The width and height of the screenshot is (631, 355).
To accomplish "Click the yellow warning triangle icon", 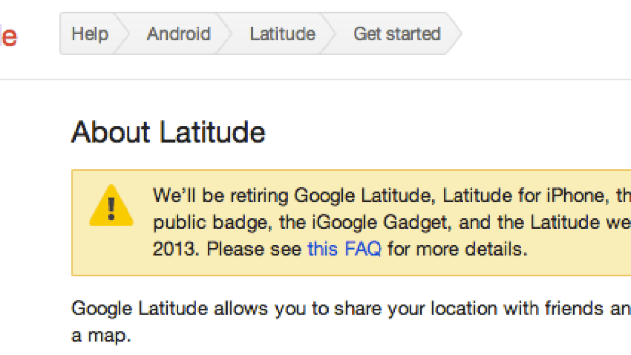I will click(110, 206).
